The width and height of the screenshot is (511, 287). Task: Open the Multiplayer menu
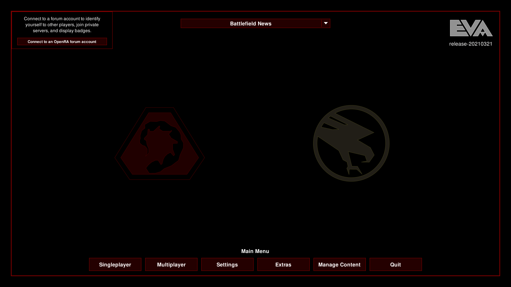coord(171,265)
